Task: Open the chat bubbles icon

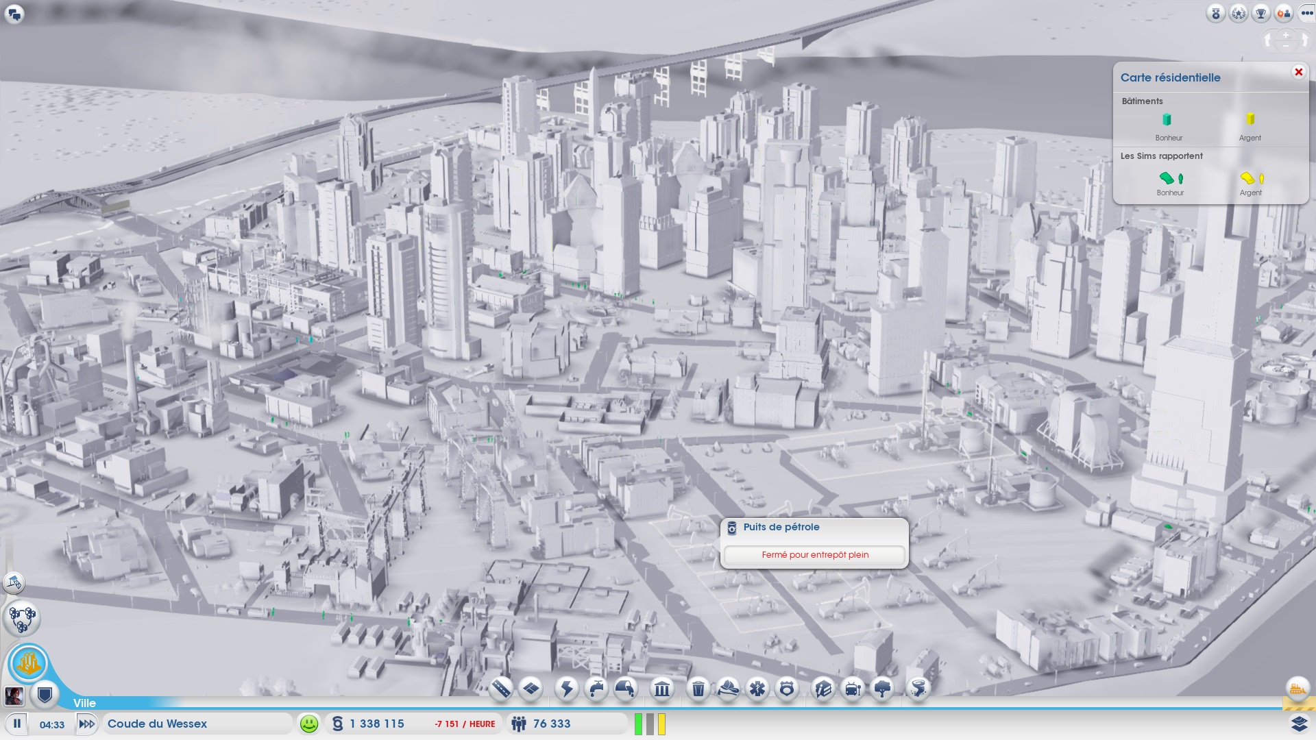Action: click(14, 14)
